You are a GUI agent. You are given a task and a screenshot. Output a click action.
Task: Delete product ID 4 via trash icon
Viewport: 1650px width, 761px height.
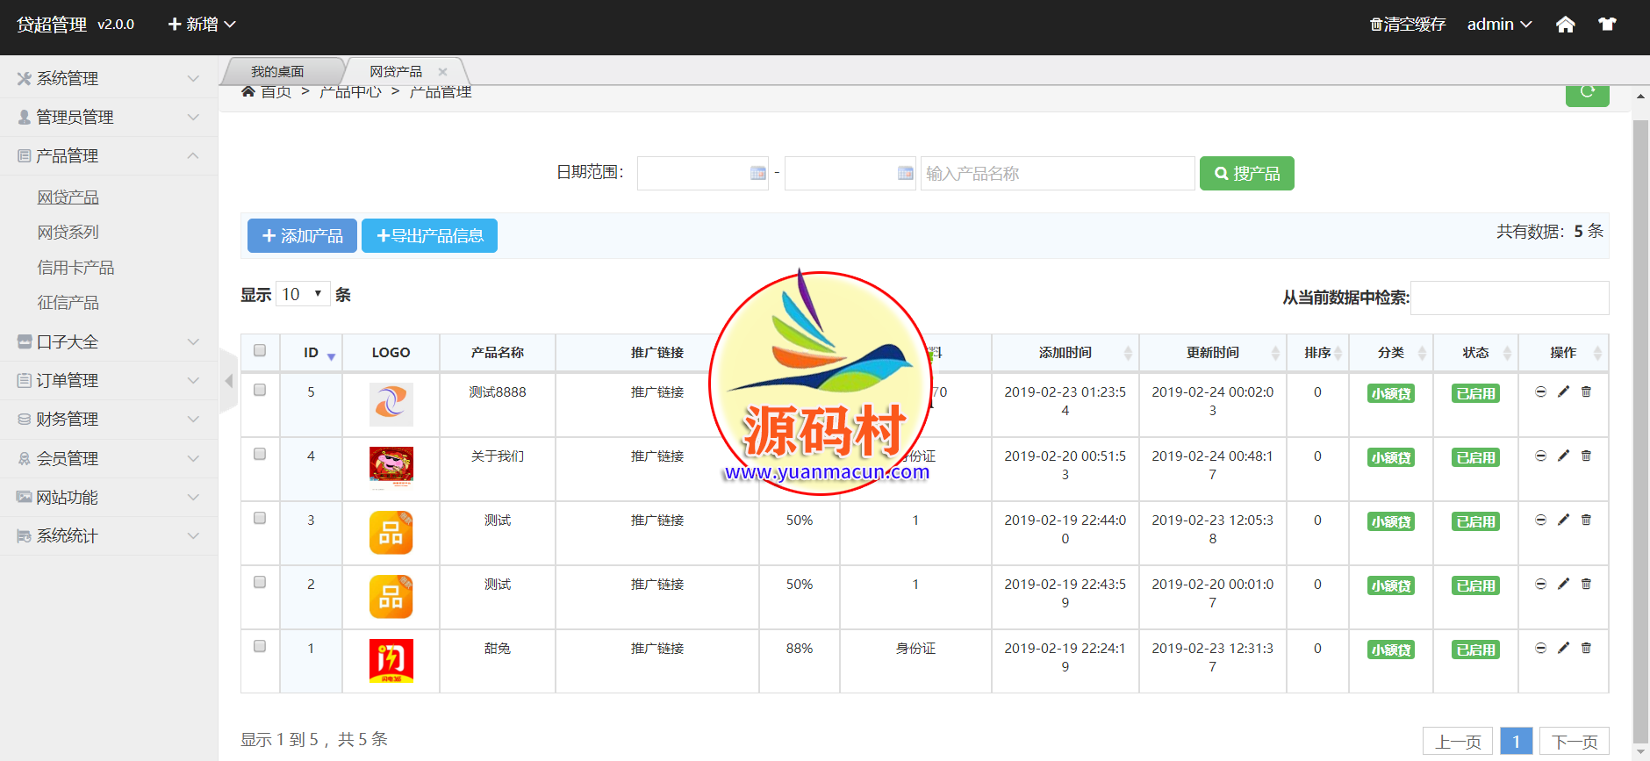[x=1586, y=456]
